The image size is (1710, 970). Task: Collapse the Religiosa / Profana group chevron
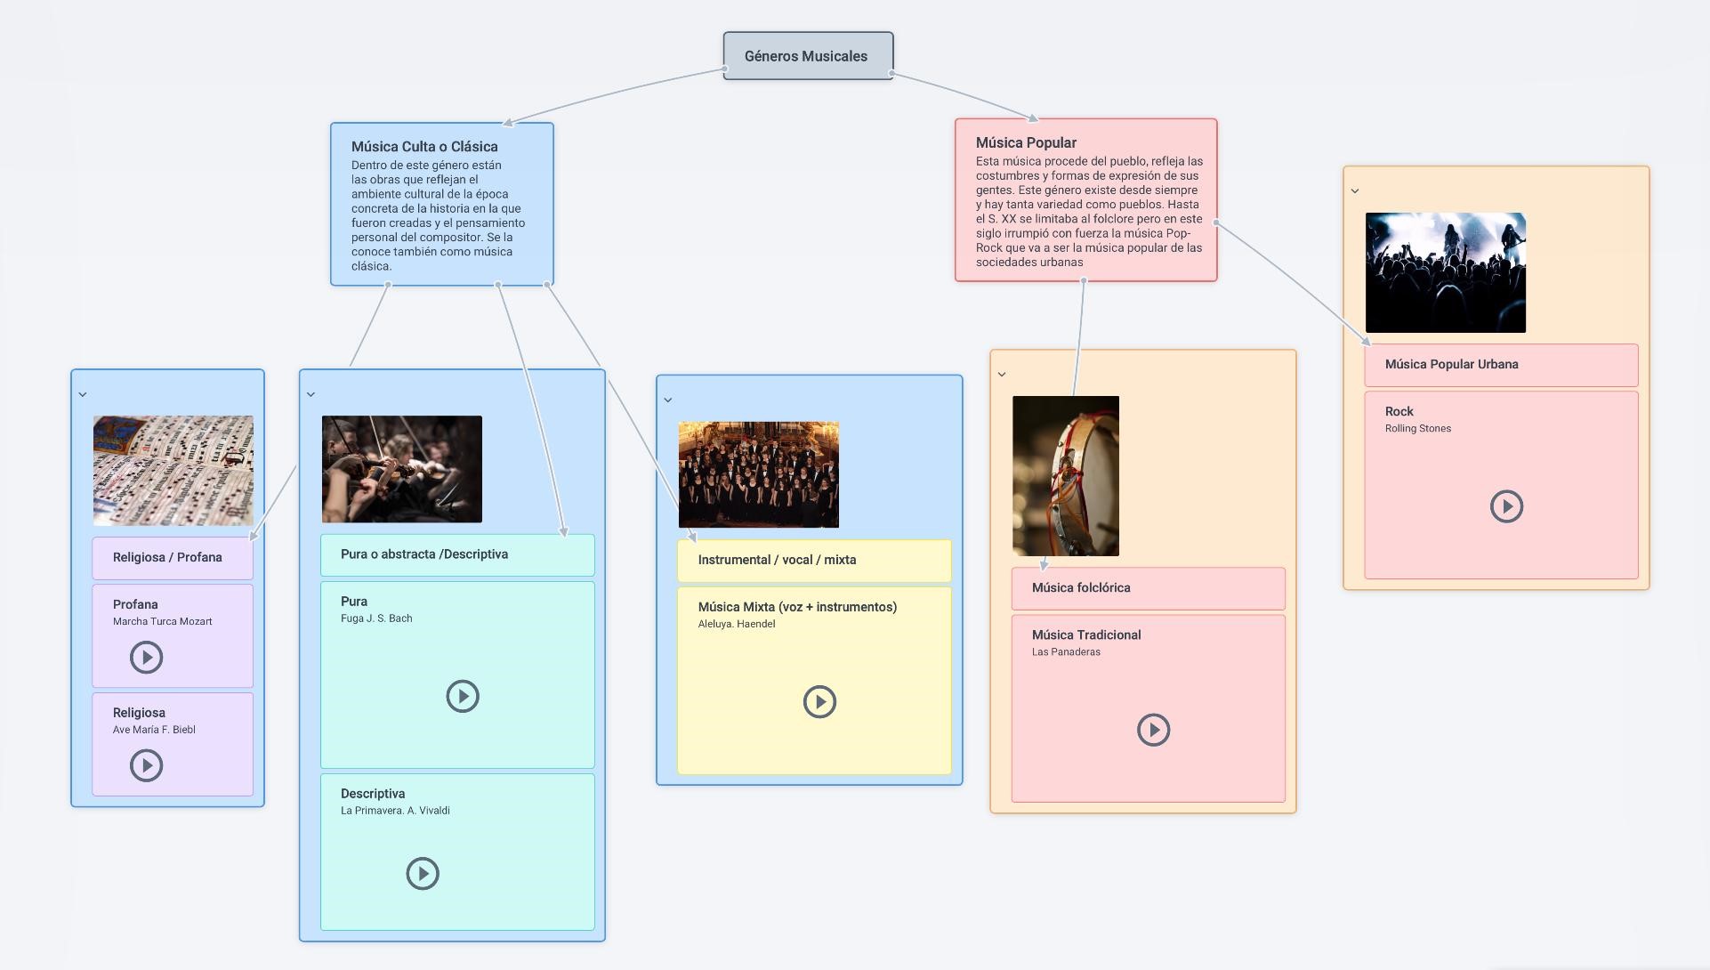pos(83,394)
